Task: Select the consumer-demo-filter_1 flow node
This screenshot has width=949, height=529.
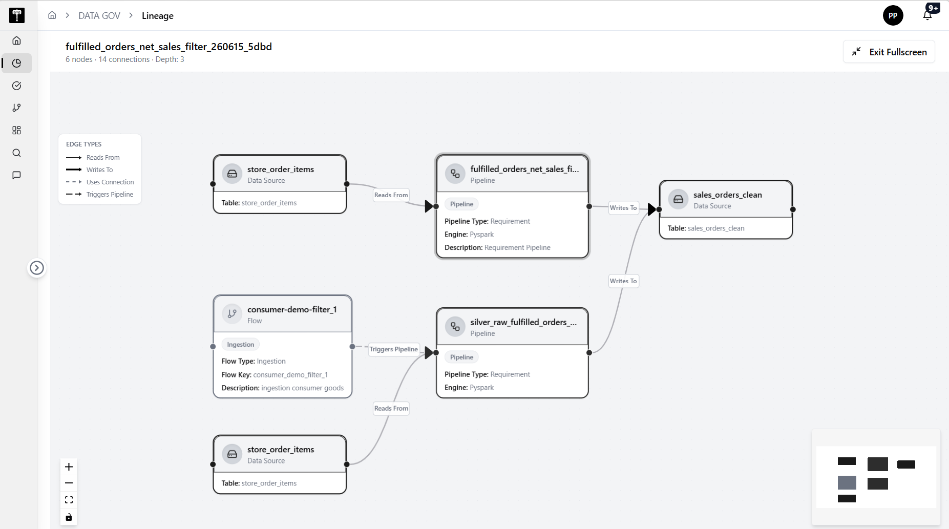Action: pos(283,346)
